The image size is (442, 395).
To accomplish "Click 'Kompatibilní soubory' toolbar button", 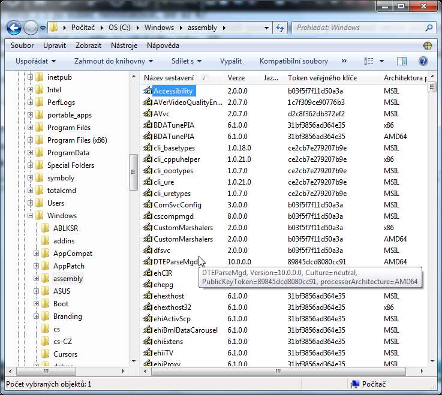I will [294, 61].
